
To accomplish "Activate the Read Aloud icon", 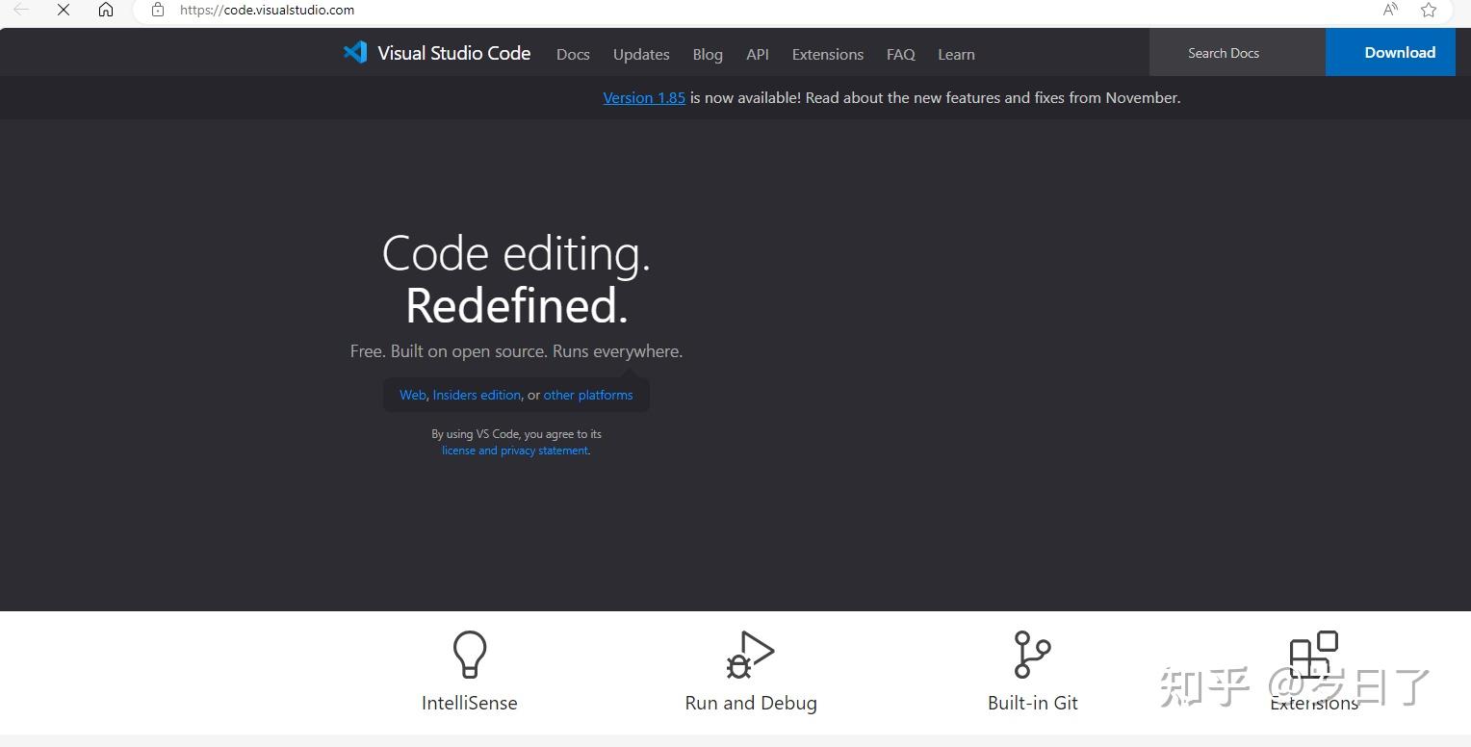I will pyautogui.click(x=1389, y=10).
